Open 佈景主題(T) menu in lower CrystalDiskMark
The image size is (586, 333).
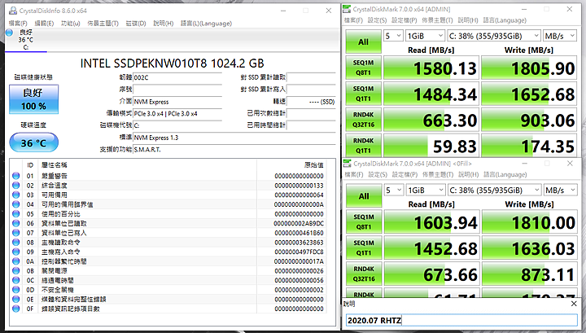(438, 174)
